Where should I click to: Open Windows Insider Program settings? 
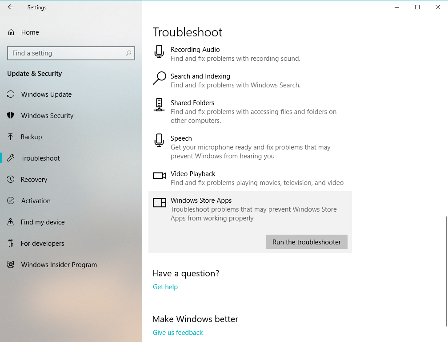(x=71, y=264)
